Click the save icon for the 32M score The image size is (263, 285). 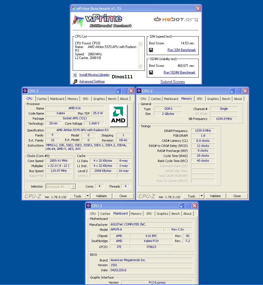[151, 50]
